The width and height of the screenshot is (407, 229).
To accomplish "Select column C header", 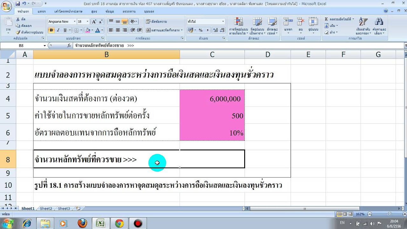I will (x=212, y=55).
